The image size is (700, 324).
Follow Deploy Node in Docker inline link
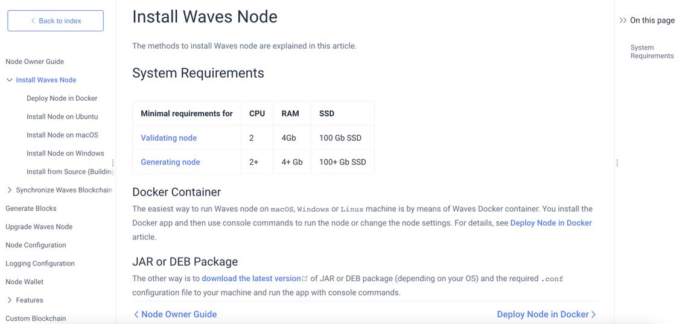[x=551, y=223]
